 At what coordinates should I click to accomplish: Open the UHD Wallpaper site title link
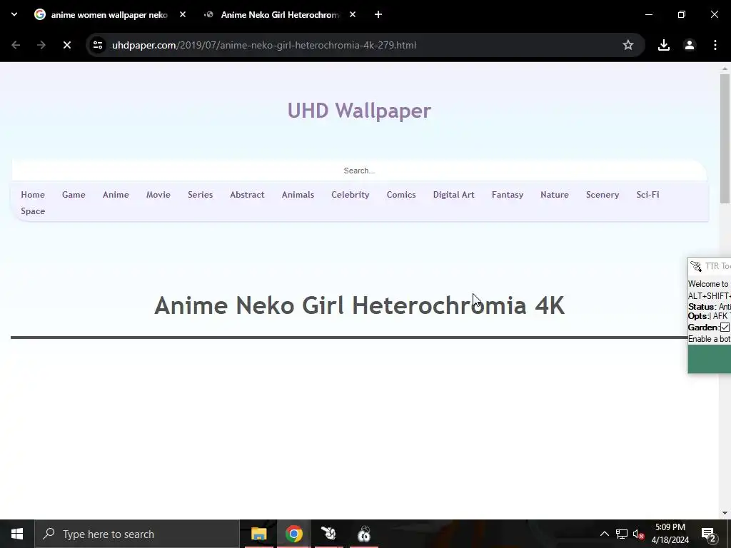point(359,111)
